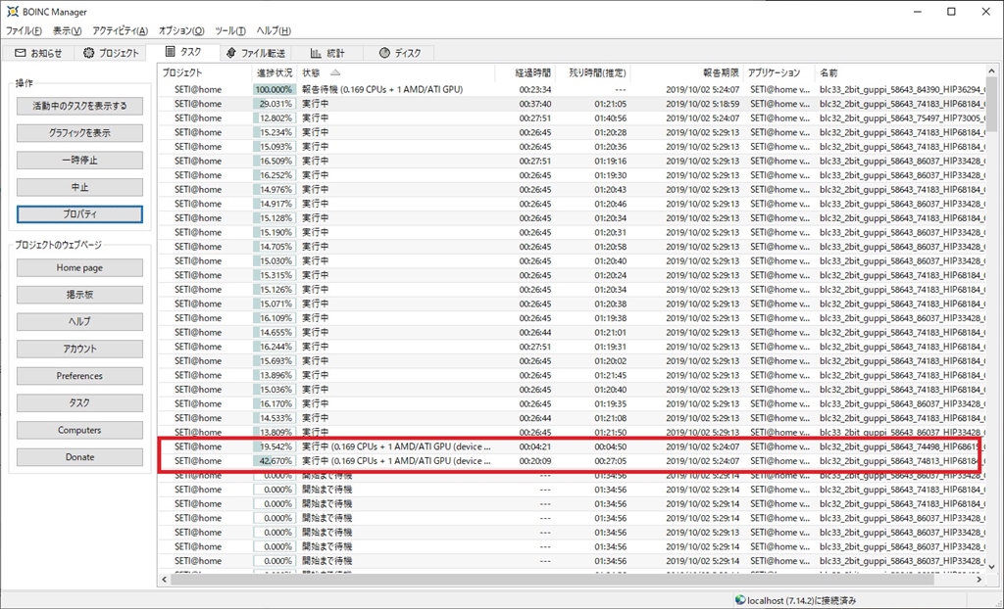
Task: Sort by the 進捗状況 column header
Action: [x=275, y=72]
